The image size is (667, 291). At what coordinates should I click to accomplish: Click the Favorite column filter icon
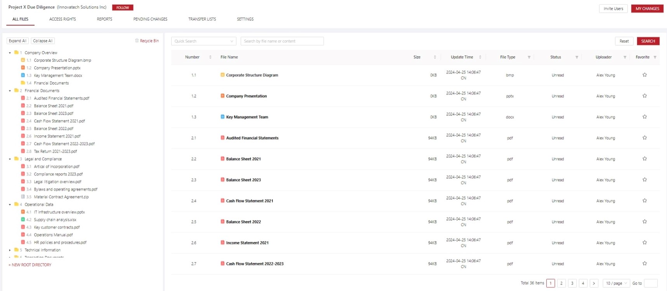pos(655,57)
